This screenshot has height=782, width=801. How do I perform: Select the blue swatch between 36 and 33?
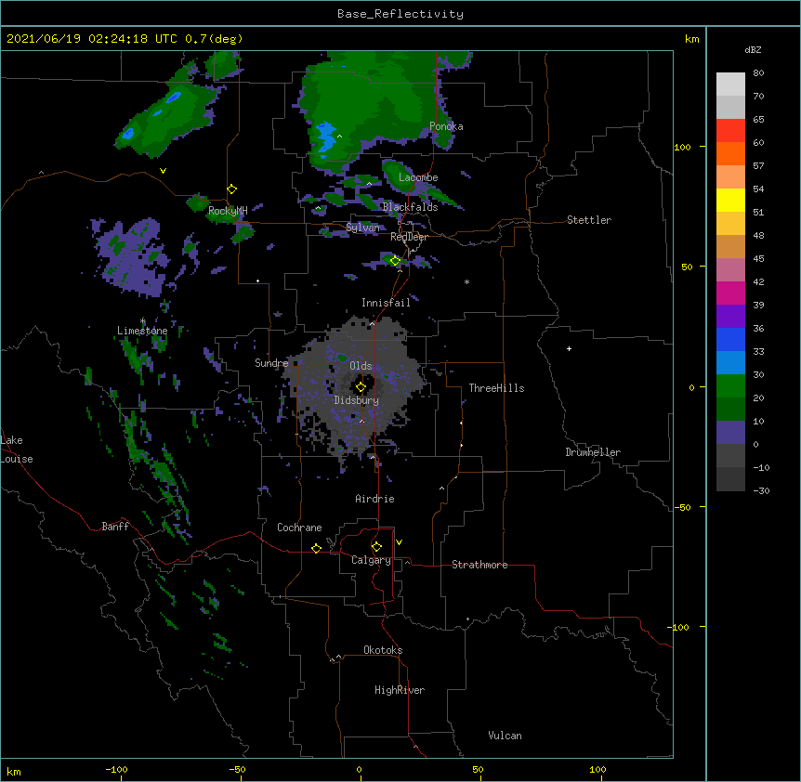pyautogui.click(x=730, y=339)
